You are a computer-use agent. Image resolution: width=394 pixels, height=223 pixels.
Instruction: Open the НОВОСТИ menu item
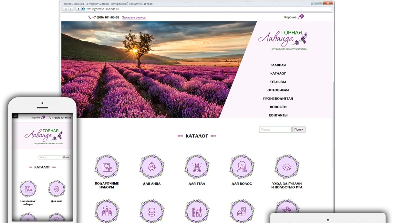(278, 107)
